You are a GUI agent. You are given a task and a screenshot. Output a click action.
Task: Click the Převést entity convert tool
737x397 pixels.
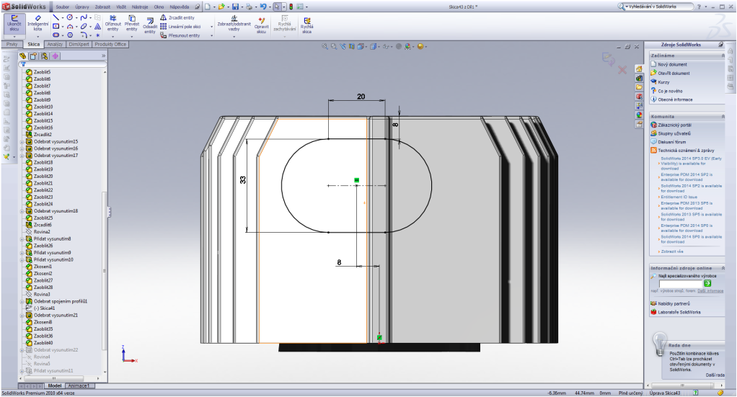point(131,24)
